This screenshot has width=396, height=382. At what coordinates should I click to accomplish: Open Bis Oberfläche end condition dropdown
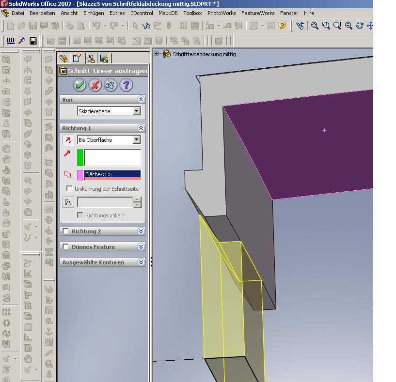coord(136,139)
